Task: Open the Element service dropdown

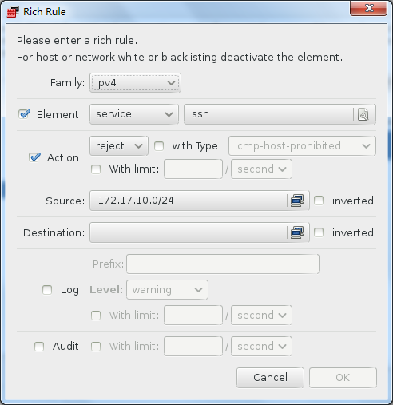Action: [x=134, y=114]
